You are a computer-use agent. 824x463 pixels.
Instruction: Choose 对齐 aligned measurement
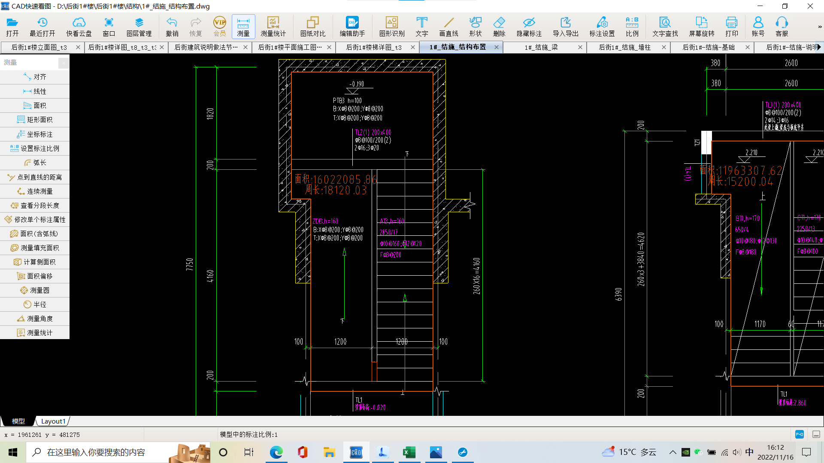point(35,77)
